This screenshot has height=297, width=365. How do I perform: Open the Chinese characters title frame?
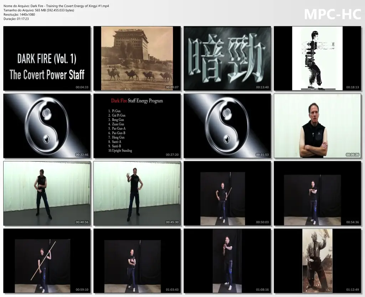(227, 58)
